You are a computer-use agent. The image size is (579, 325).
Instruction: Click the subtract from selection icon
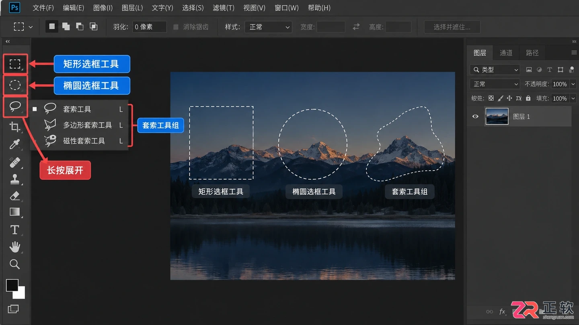coord(80,27)
